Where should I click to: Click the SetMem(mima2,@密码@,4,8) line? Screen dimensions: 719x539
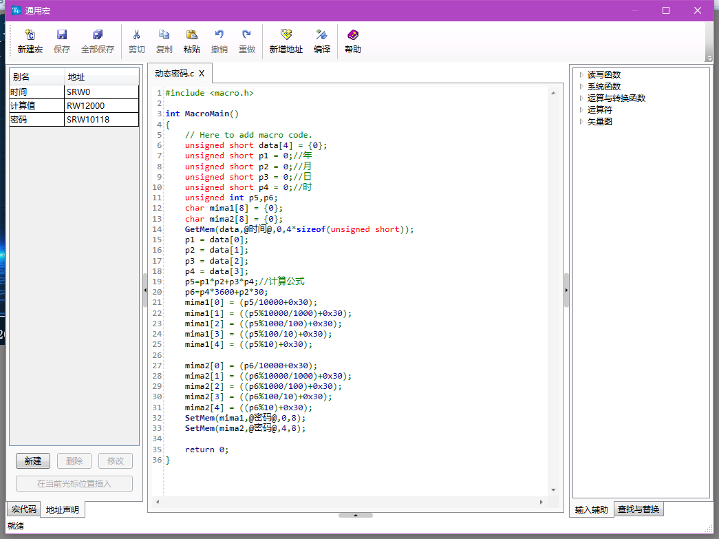point(246,428)
